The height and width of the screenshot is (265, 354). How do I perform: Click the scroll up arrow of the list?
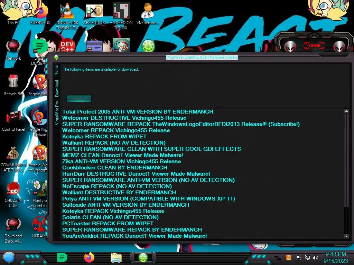(346, 111)
